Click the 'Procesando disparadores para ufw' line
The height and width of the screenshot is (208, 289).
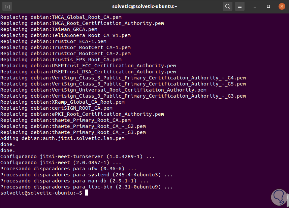68,169
